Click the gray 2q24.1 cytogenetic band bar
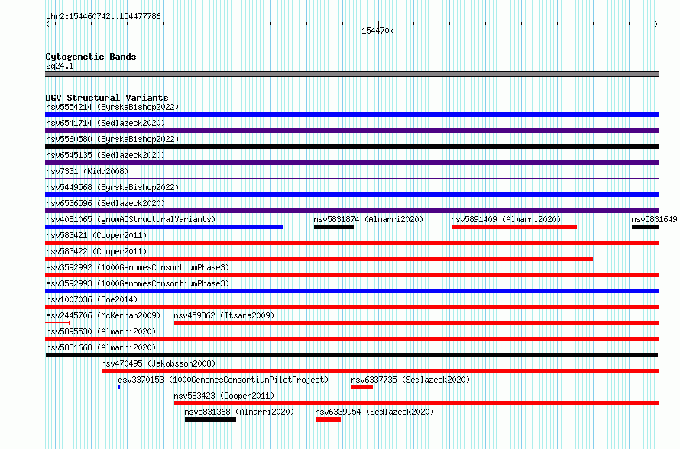This screenshot has width=680, height=449. 351,74
